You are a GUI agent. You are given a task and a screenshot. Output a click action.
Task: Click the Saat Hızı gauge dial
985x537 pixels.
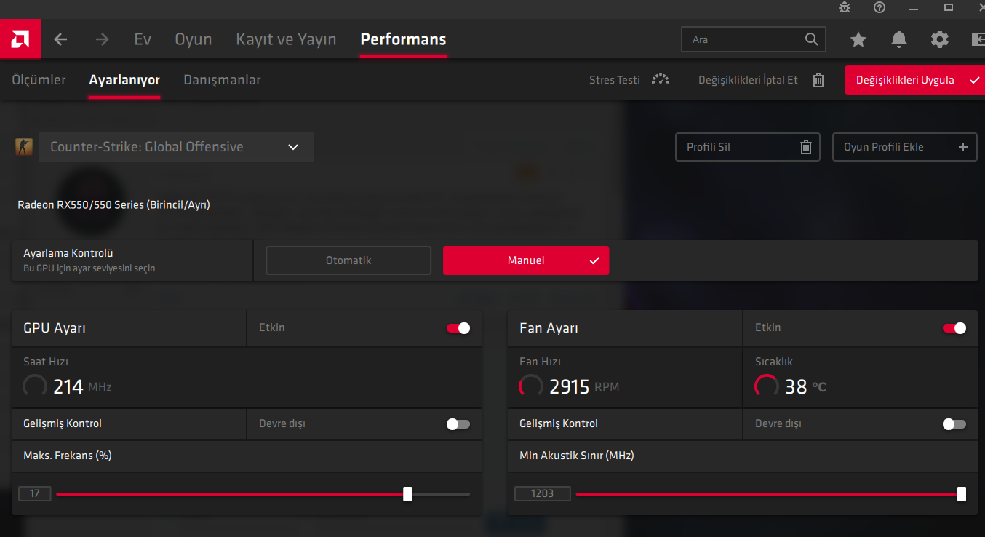pos(35,386)
